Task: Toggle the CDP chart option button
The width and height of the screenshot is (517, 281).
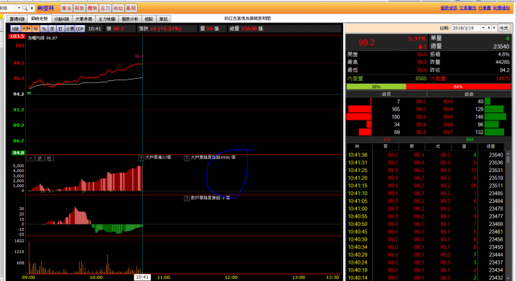Action: [x=80, y=29]
